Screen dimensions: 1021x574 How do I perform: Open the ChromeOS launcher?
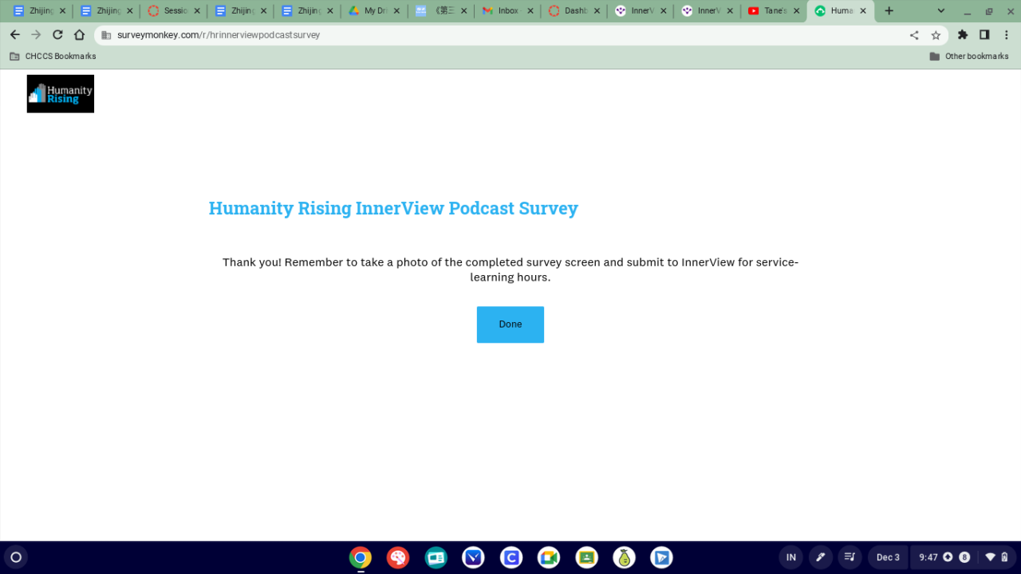[x=15, y=557]
